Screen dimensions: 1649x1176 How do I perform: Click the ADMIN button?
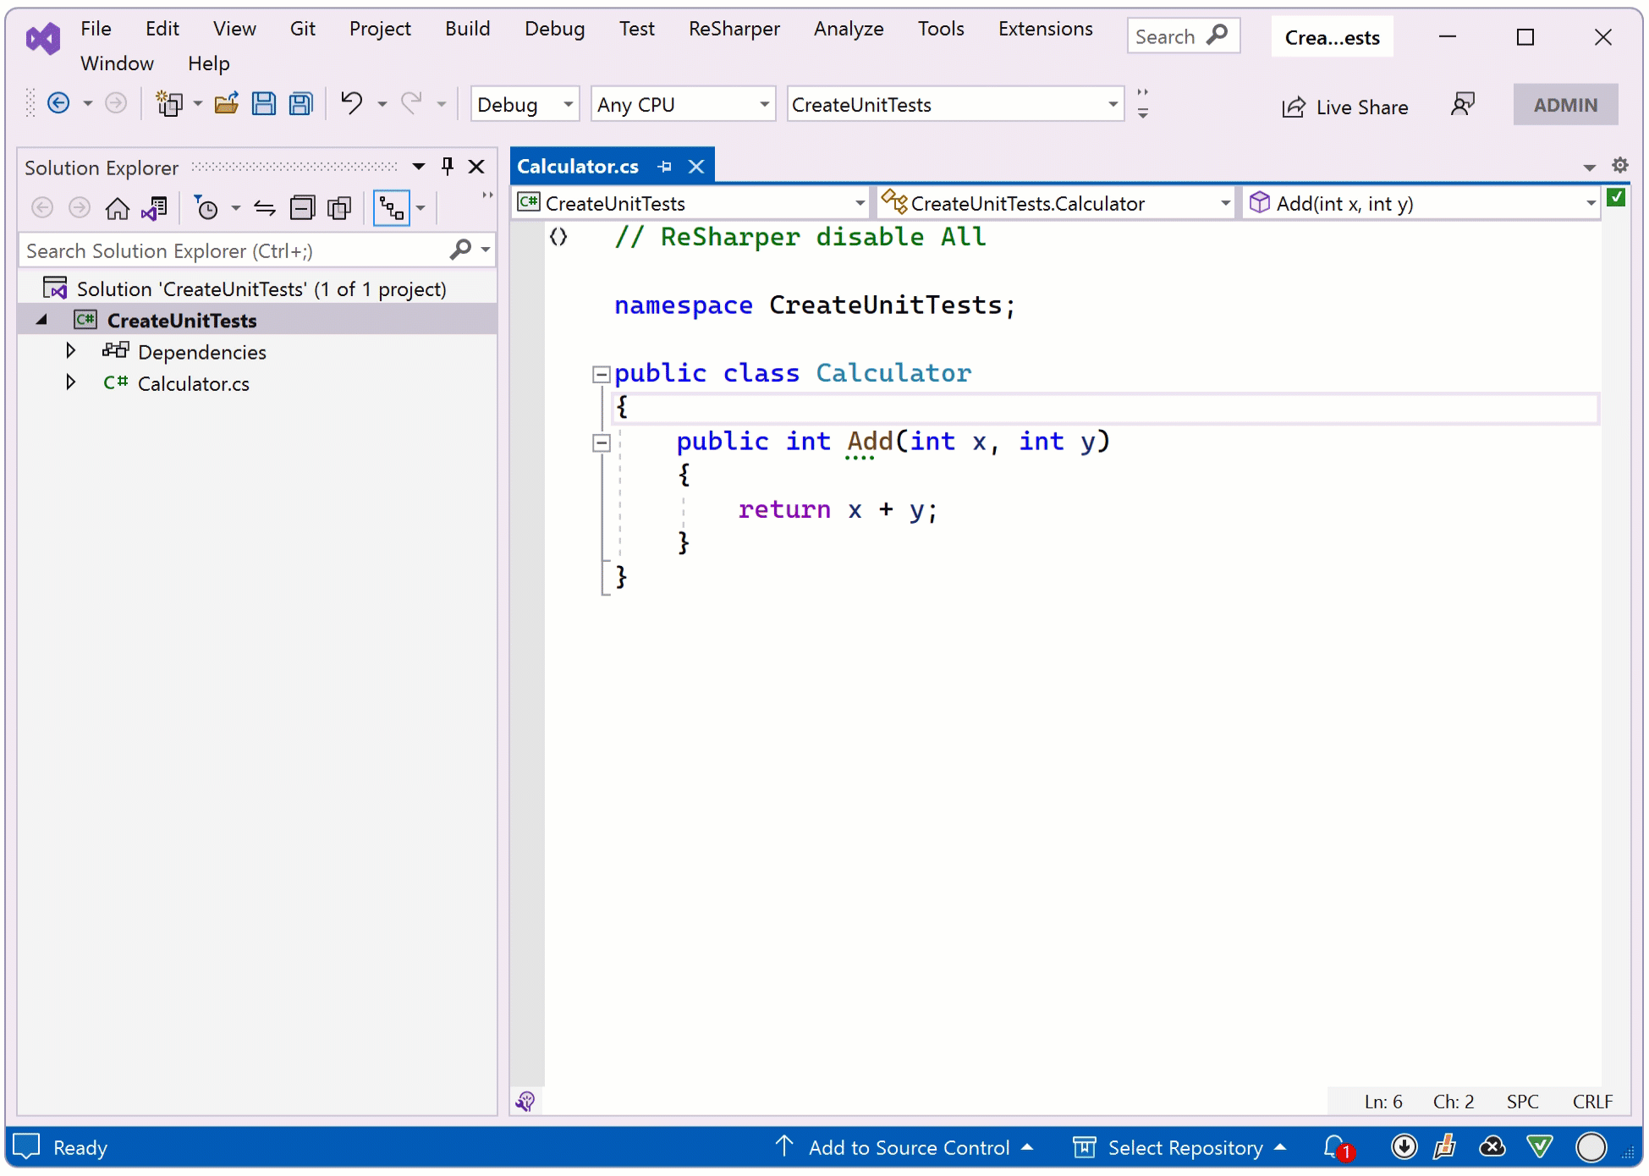[x=1565, y=105]
